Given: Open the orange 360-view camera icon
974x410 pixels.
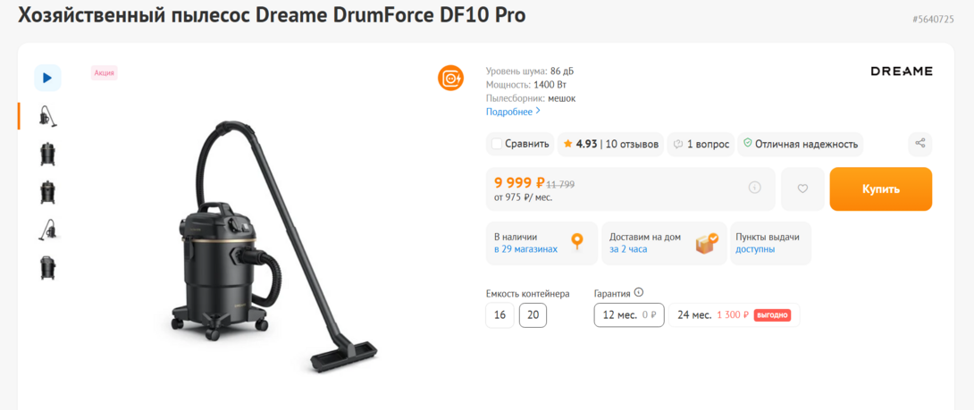Looking at the screenshot, I should (x=450, y=78).
